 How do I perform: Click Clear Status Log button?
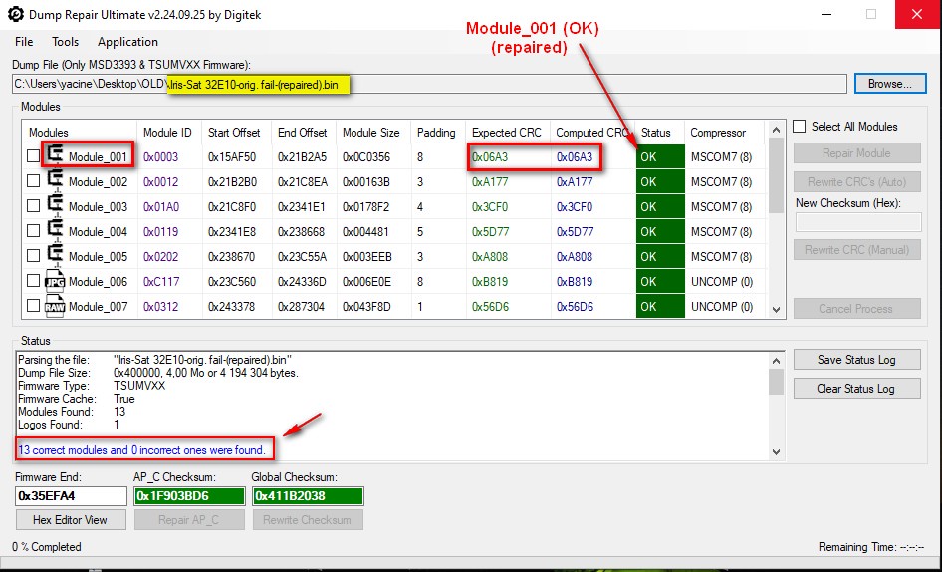856,389
